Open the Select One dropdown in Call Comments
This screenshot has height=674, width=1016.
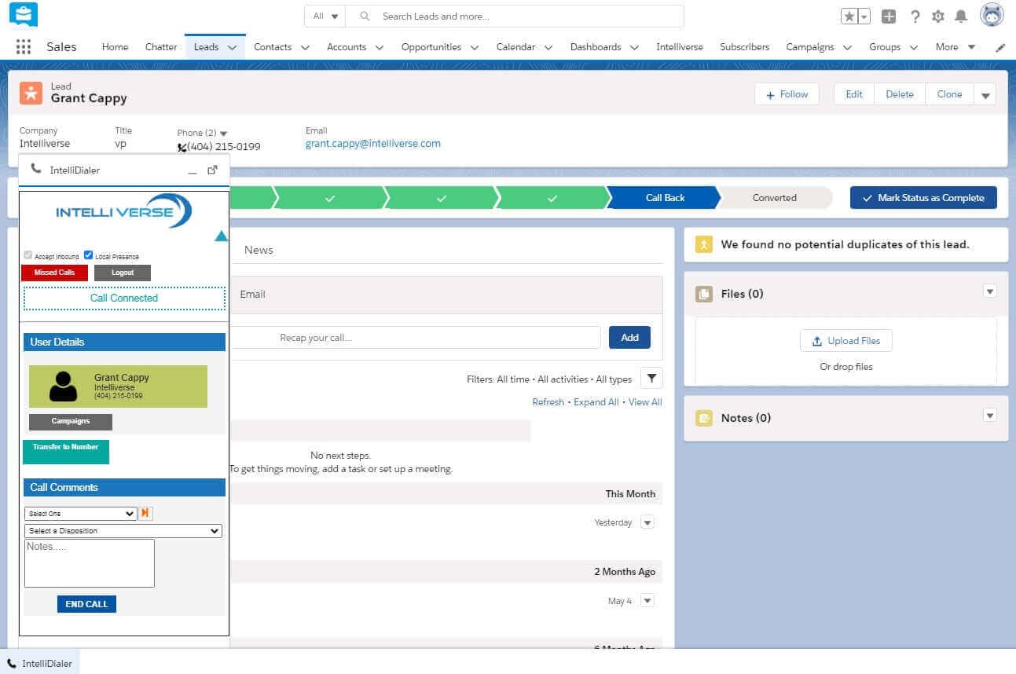(x=81, y=513)
